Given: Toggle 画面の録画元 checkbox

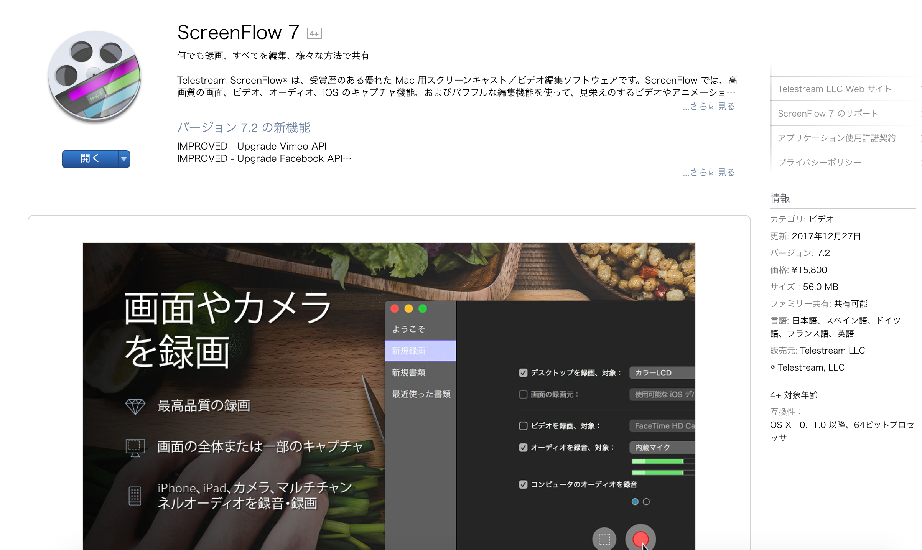Looking at the screenshot, I should (523, 394).
